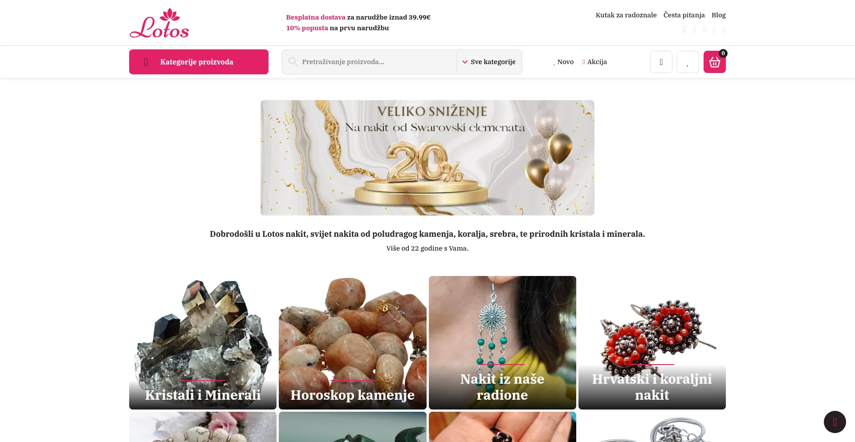Open the Kristali i Minerali category tile
The width and height of the screenshot is (855, 442).
pyautogui.click(x=203, y=343)
